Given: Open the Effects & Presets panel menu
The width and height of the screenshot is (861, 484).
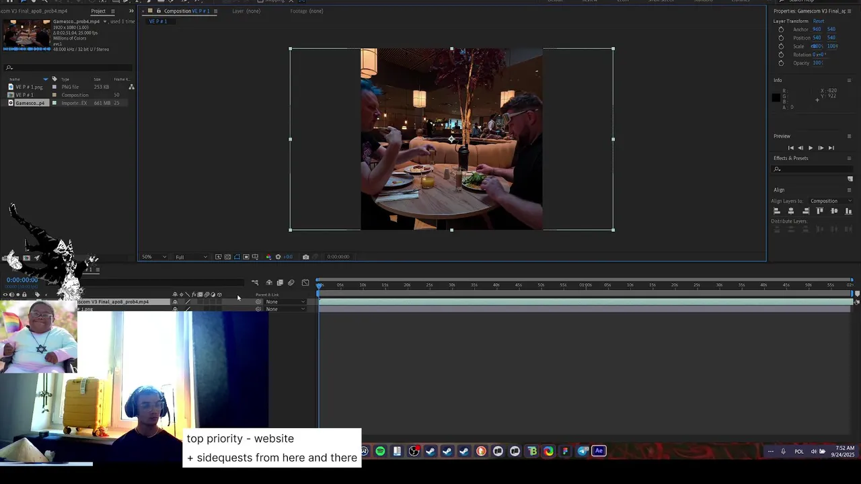Looking at the screenshot, I should pyautogui.click(x=849, y=158).
